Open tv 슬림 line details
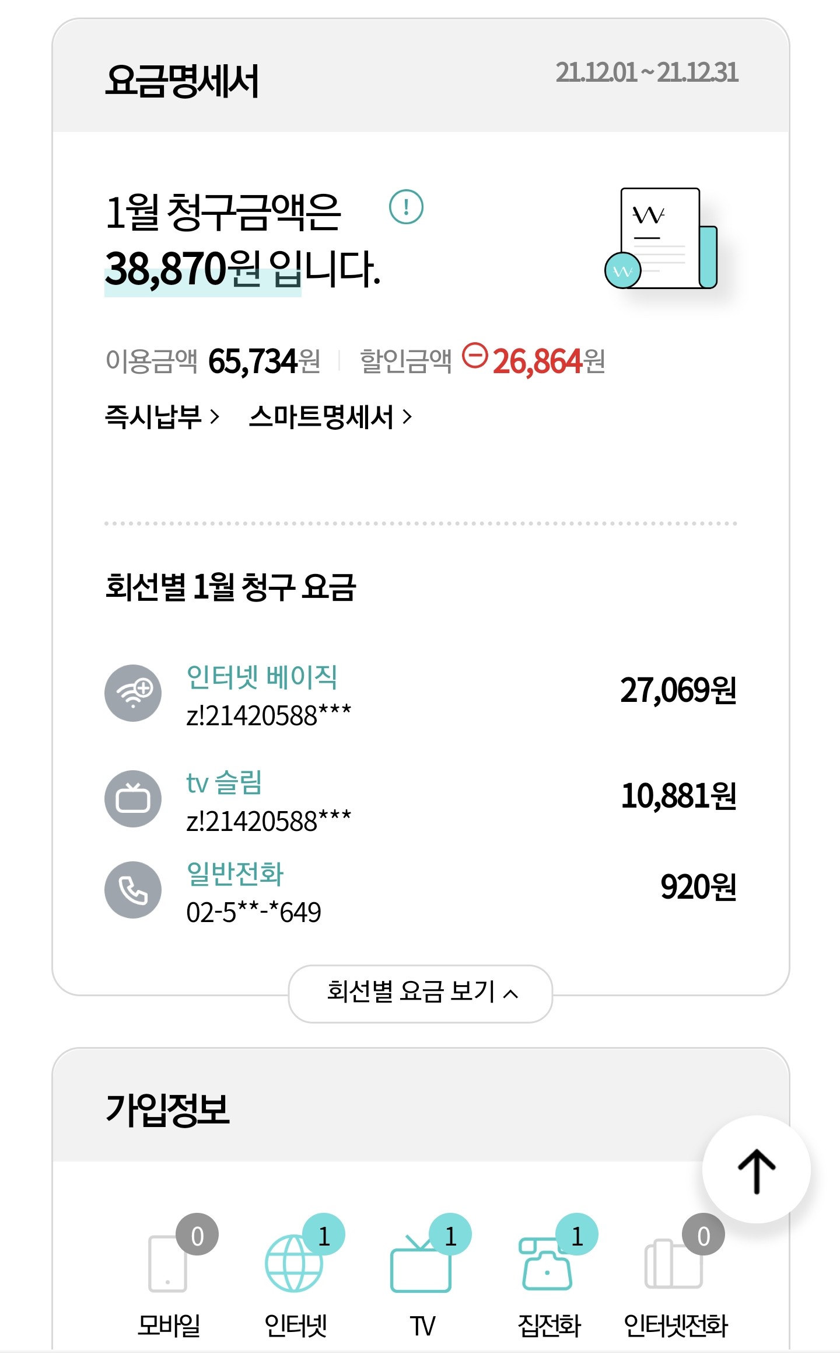Viewport: 840px width, 1353px height. coord(224,783)
